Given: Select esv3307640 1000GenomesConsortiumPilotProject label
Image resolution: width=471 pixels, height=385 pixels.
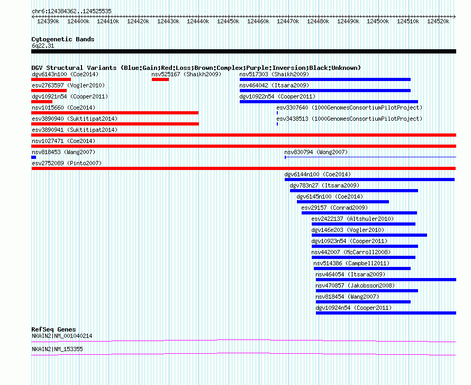Looking at the screenshot, I should point(349,108).
